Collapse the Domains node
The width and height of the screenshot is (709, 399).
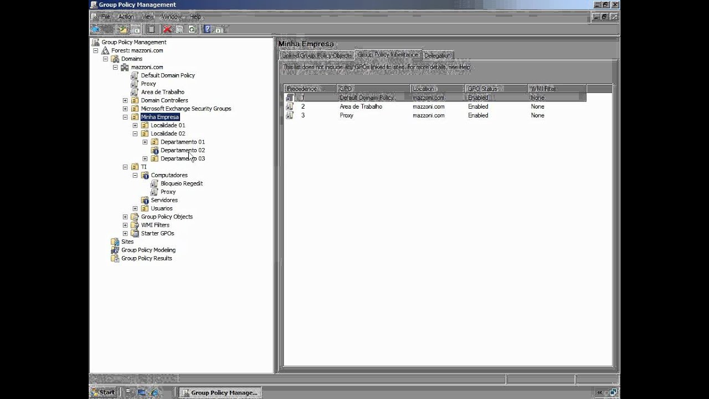[105, 59]
